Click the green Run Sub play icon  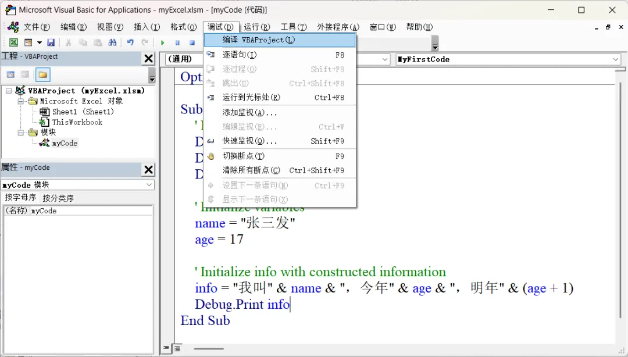pyautogui.click(x=163, y=42)
